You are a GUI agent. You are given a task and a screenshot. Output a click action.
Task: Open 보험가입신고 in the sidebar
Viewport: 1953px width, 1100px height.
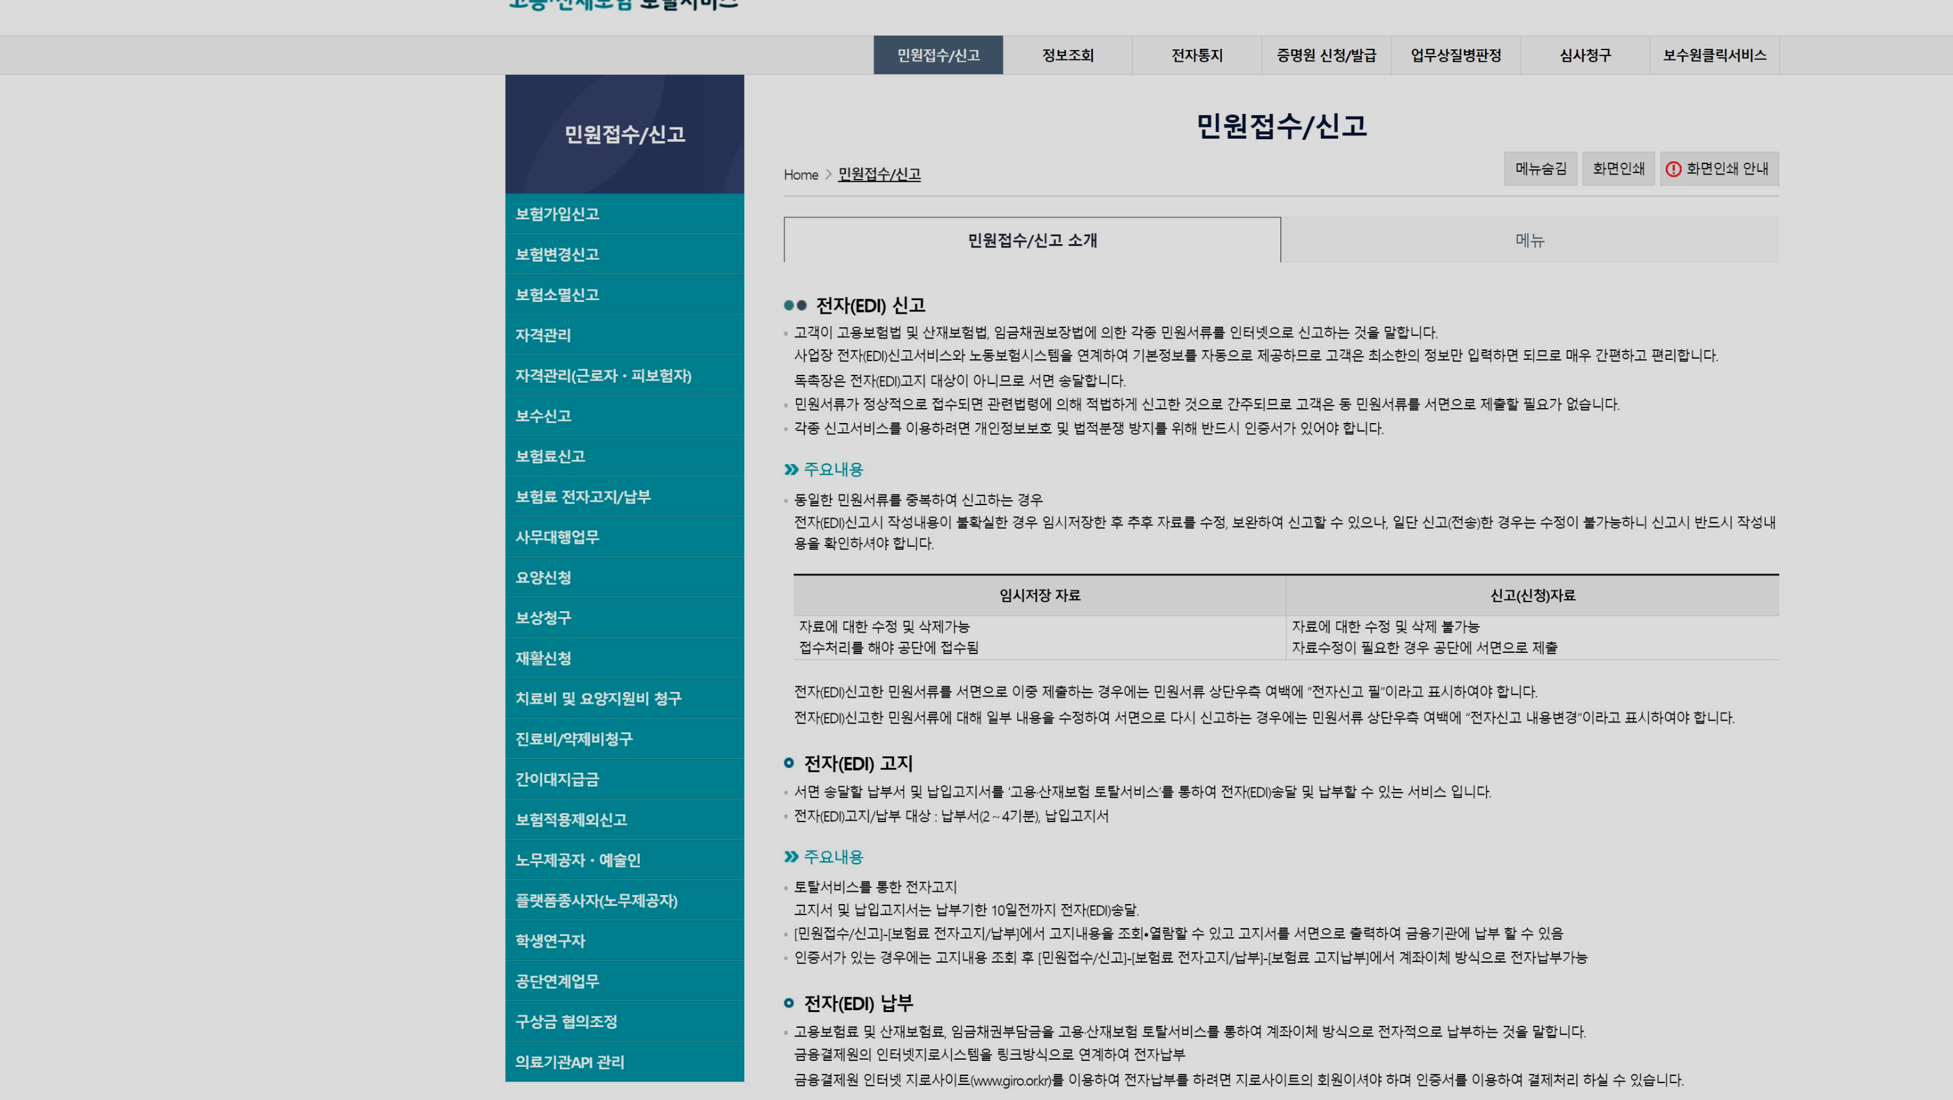tap(557, 213)
